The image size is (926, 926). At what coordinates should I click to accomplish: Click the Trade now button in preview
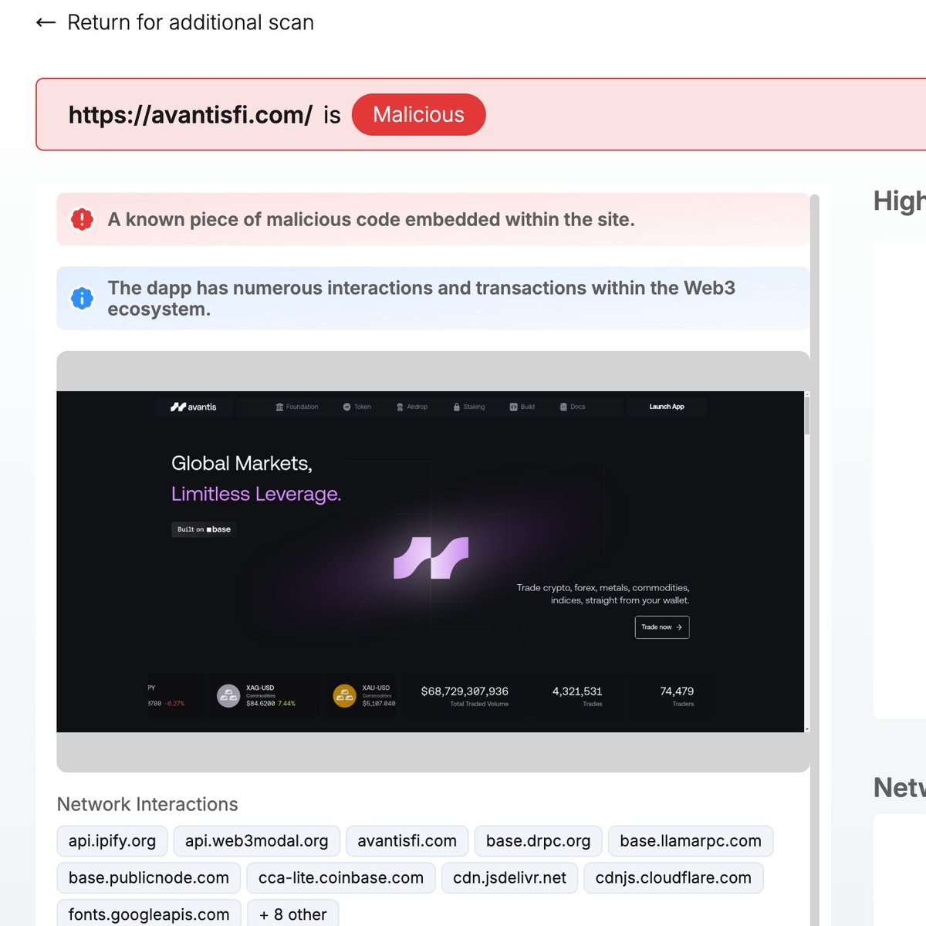click(662, 627)
